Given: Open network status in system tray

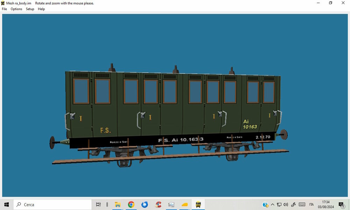Looking at the screenshot, I should click(x=279, y=204).
